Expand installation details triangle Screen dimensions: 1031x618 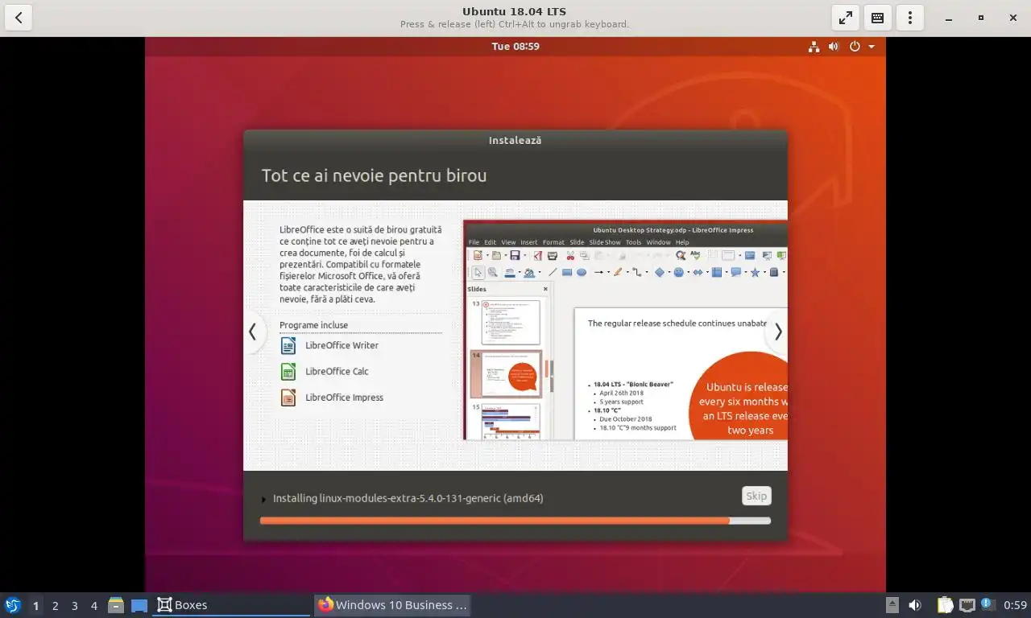click(x=263, y=500)
